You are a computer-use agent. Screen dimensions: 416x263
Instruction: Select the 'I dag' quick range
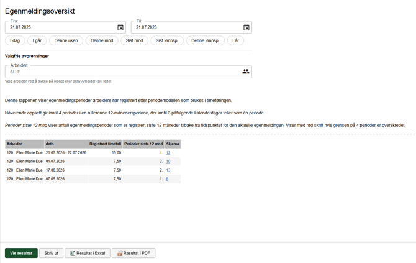click(15, 40)
